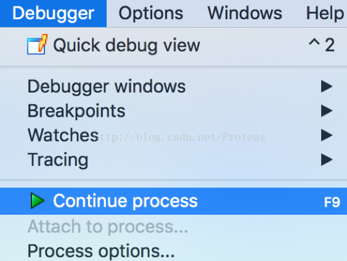The width and height of the screenshot is (347, 261).
Task: Choose the Tracing menu entry label
Action: coord(58,160)
